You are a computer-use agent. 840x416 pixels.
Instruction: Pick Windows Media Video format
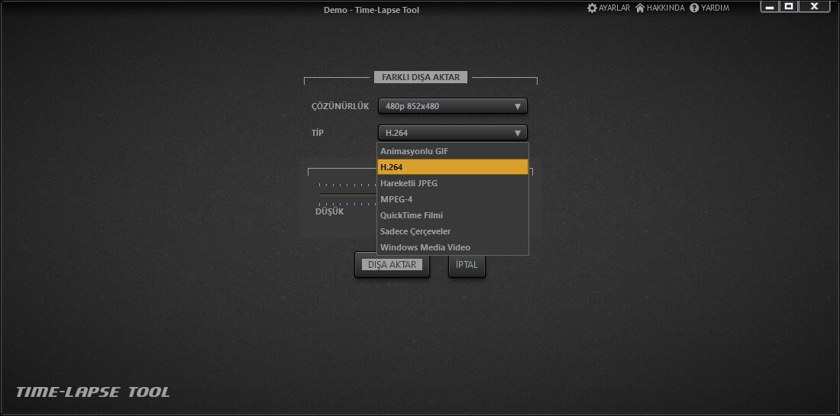[x=452, y=247]
